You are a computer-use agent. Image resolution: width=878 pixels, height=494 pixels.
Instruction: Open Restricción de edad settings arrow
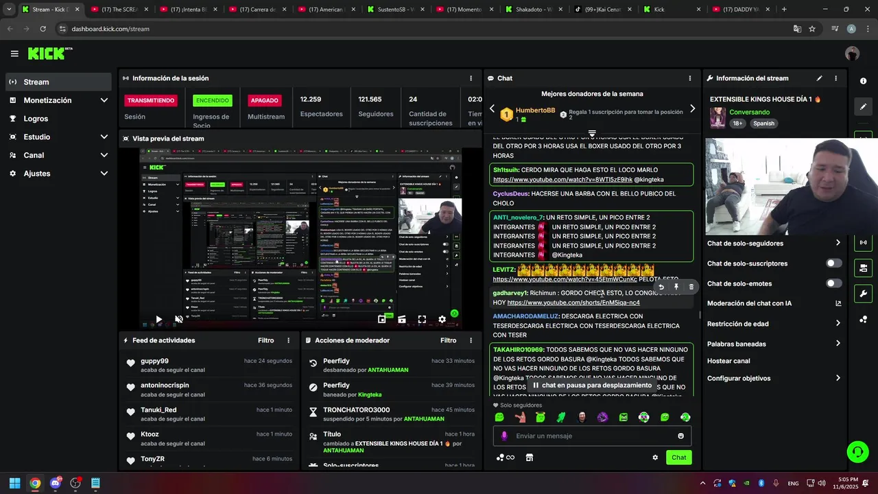coord(838,324)
